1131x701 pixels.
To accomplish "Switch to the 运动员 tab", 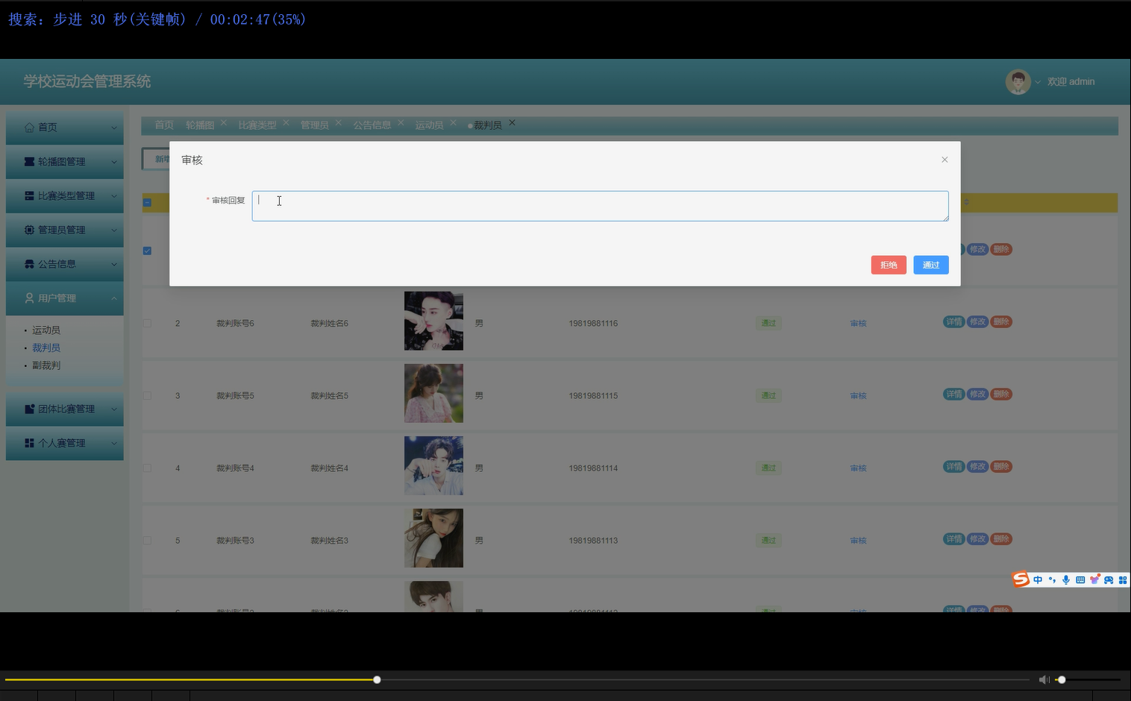I will (x=430, y=125).
